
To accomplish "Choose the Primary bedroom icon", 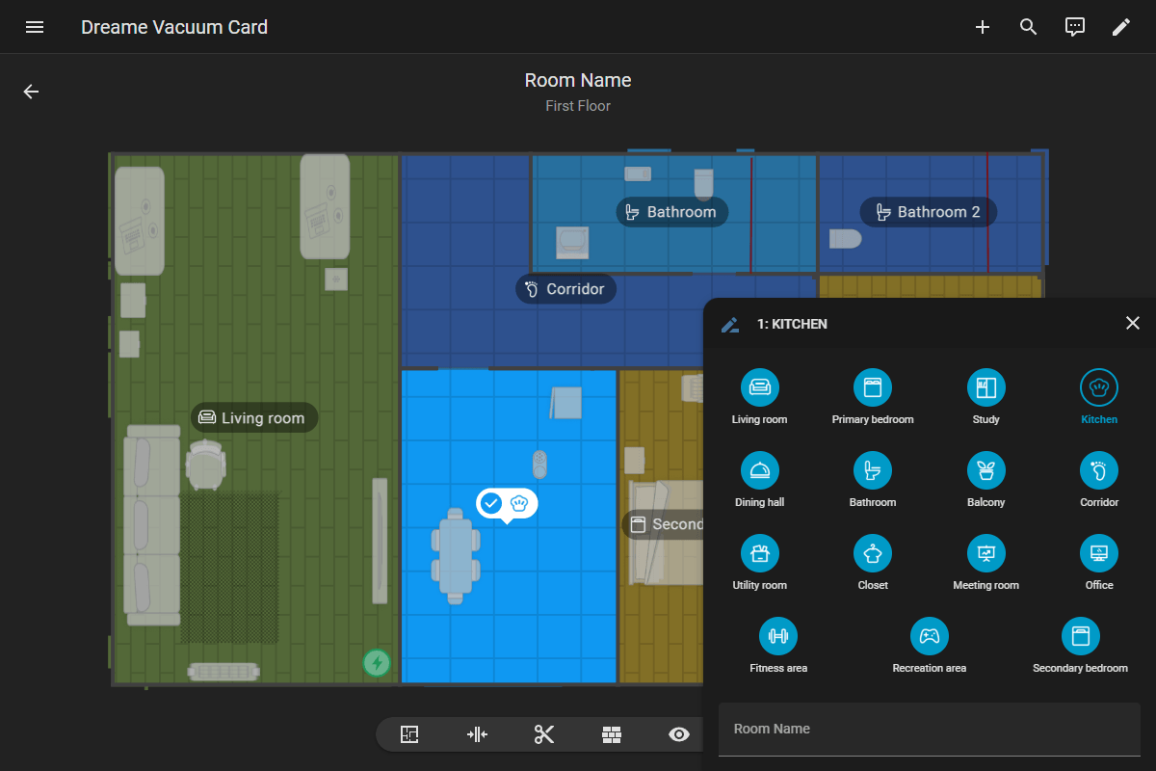I will pos(873,387).
